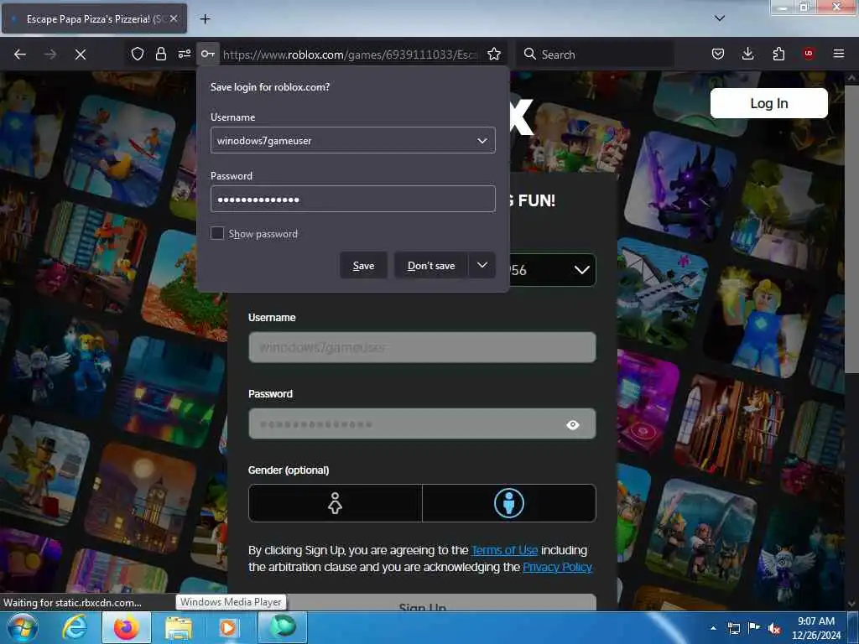Click the URL address field

pos(351,55)
